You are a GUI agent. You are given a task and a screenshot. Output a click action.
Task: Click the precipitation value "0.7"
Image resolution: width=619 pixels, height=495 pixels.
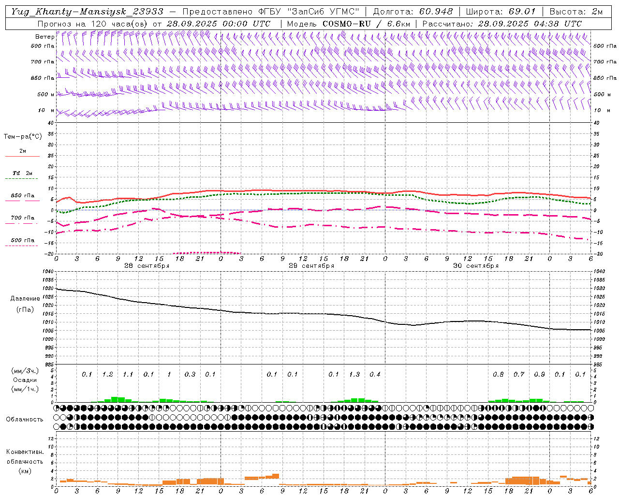tap(519, 374)
